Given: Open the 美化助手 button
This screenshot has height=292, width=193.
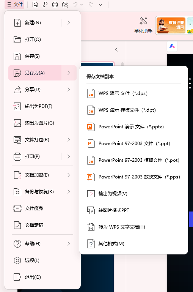Looking at the screenshot, I should click(x=143, y=25).
